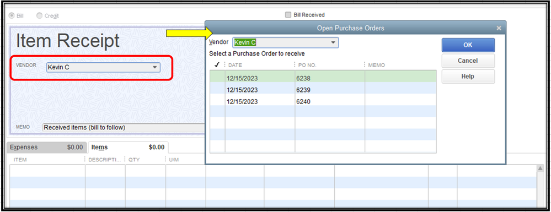Click the checkmark column header
The width and height of the screenshot is (551, 212).
(x=217, y=65)
